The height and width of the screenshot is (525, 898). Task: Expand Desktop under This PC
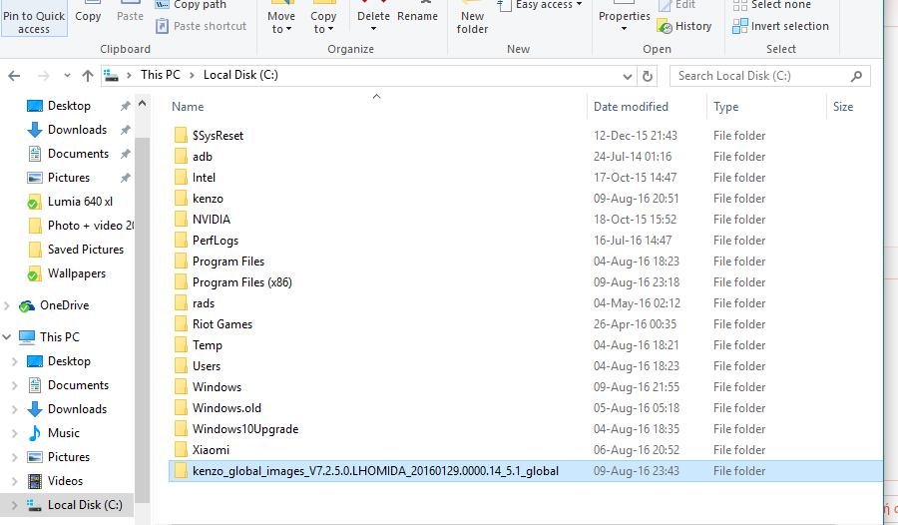pos(15,361)
